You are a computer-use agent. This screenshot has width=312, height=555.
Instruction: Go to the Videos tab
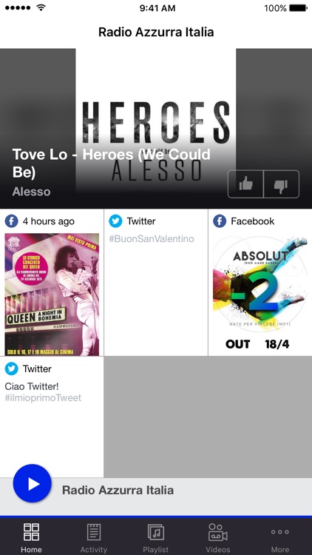click(x=218, y=537)
